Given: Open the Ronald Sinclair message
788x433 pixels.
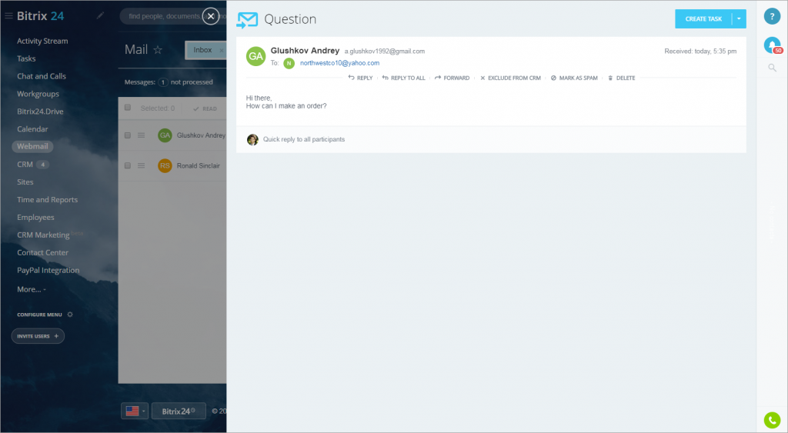Looking at the screenshot, I should tap(198, 166).
